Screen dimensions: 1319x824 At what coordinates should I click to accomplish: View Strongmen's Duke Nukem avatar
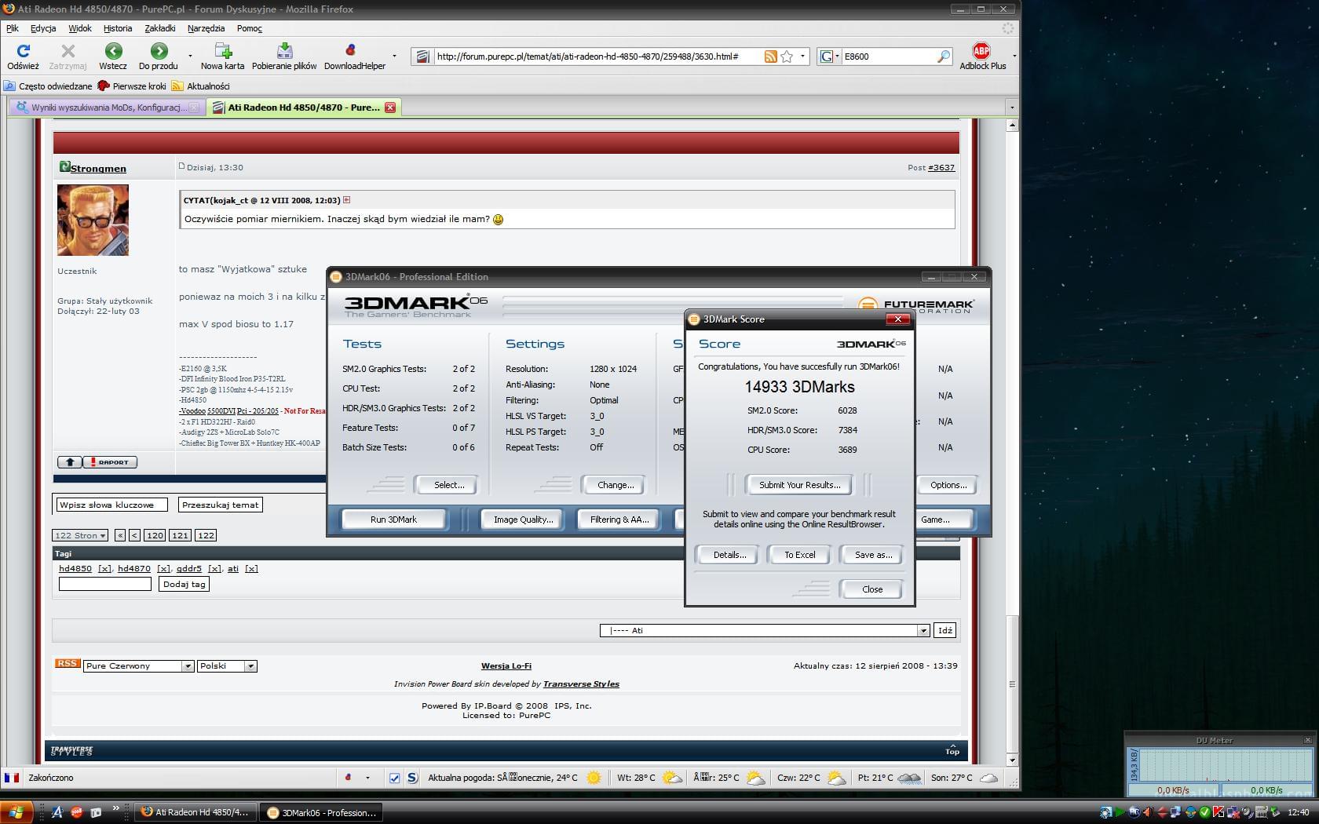[93, 220]
